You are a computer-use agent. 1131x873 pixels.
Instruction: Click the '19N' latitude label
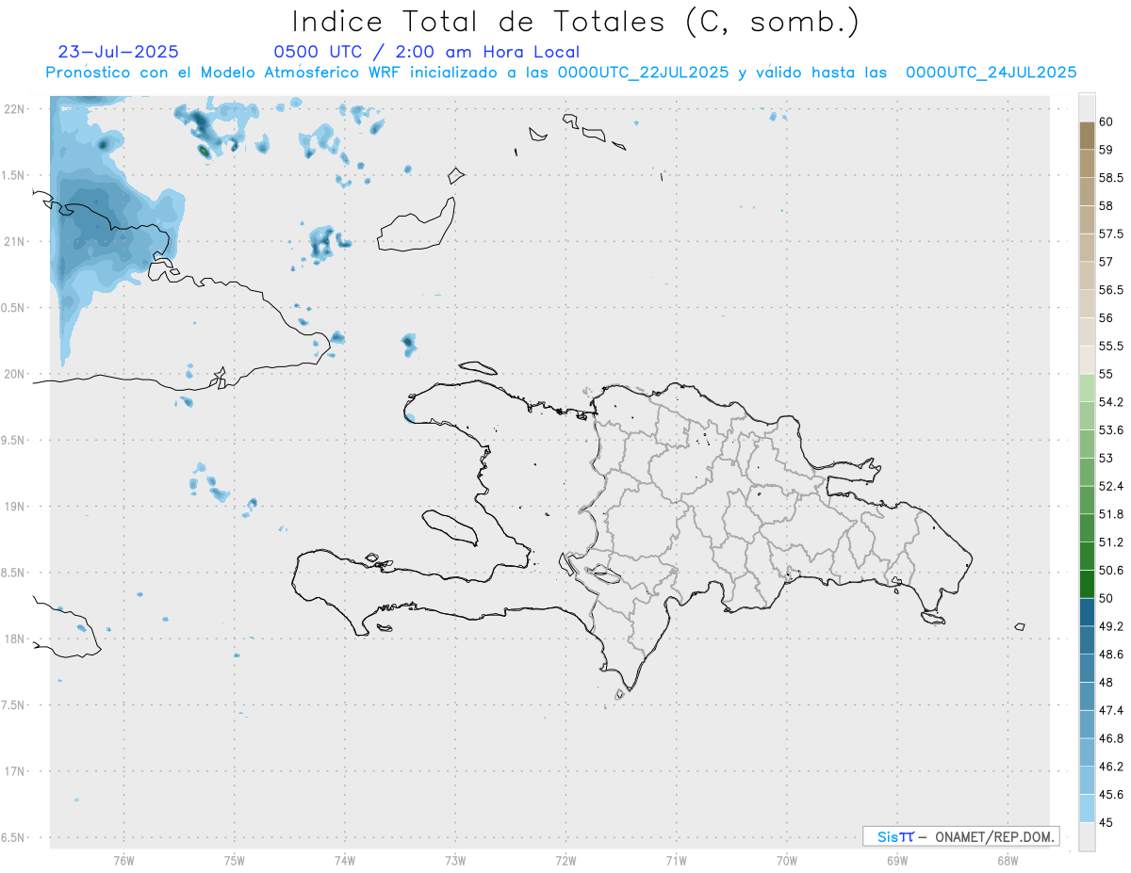[15, 507]
